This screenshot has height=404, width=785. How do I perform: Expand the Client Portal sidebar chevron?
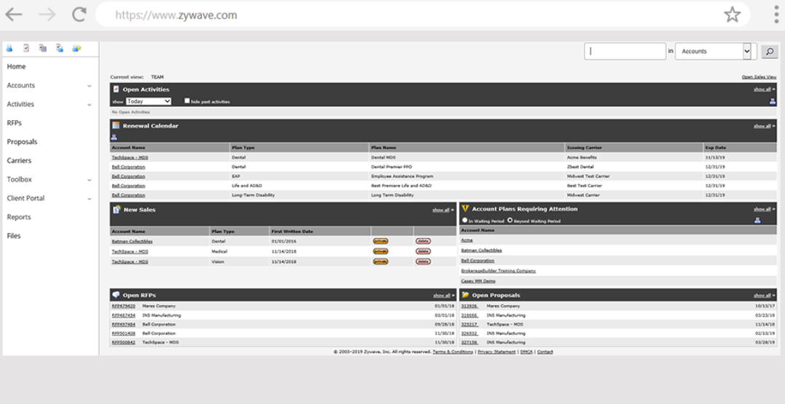coord(90,199)
